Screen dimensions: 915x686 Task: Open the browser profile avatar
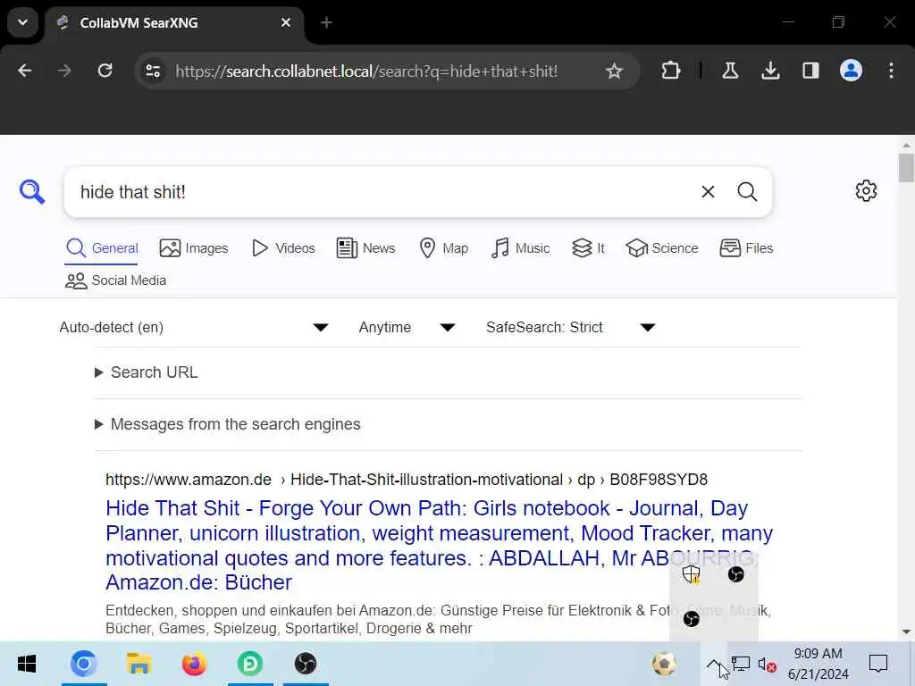tap(851, 71)
